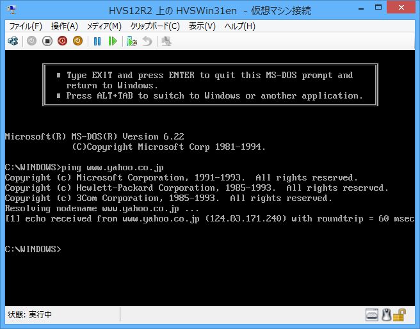This screenshot has height=329, width=420.
Task: Click the mouse status icon in status bar
Action: [386, 315]
